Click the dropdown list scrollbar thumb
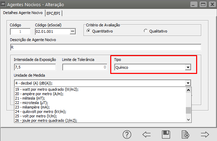 (x=188, y=110)
